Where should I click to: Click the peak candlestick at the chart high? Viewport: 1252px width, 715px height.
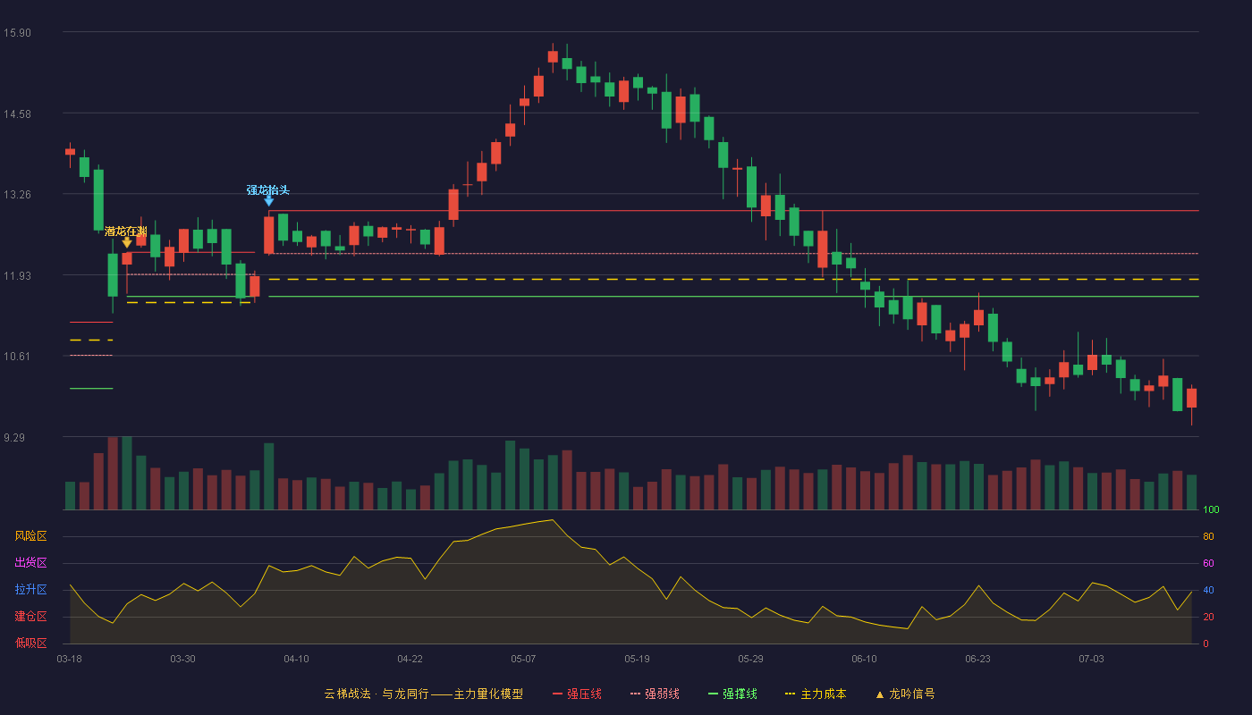(x=553, y=56)
